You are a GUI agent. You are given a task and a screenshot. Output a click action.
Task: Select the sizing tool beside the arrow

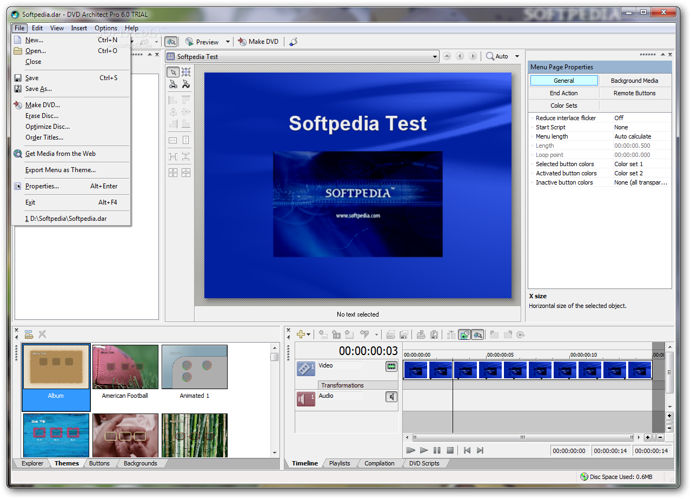pos(185,72)
